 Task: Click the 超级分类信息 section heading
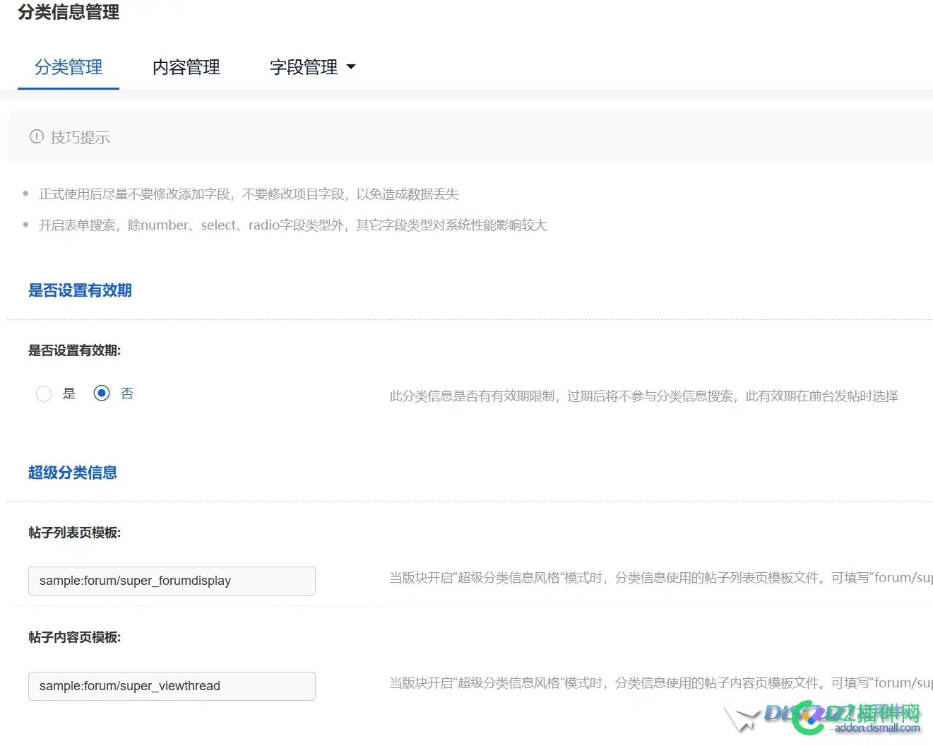pyautogui.click(x=73, y=473)
